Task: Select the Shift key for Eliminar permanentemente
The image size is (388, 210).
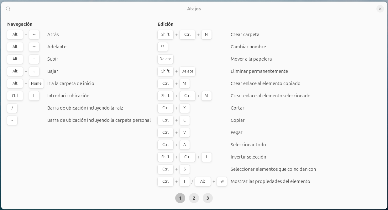Action: tap(165, 71)
